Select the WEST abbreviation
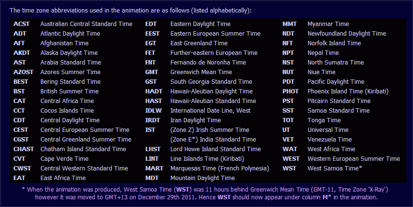Viewport: 413px width, 207px height. pos(291,159)
